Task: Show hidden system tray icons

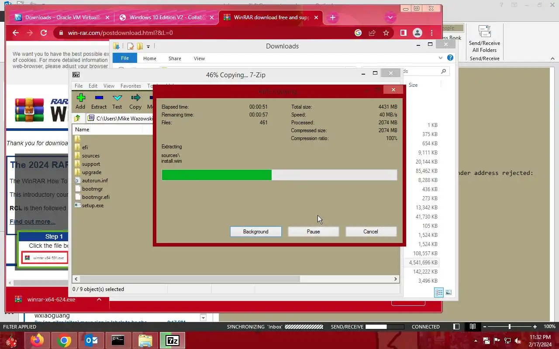Action: click(476, 341)
